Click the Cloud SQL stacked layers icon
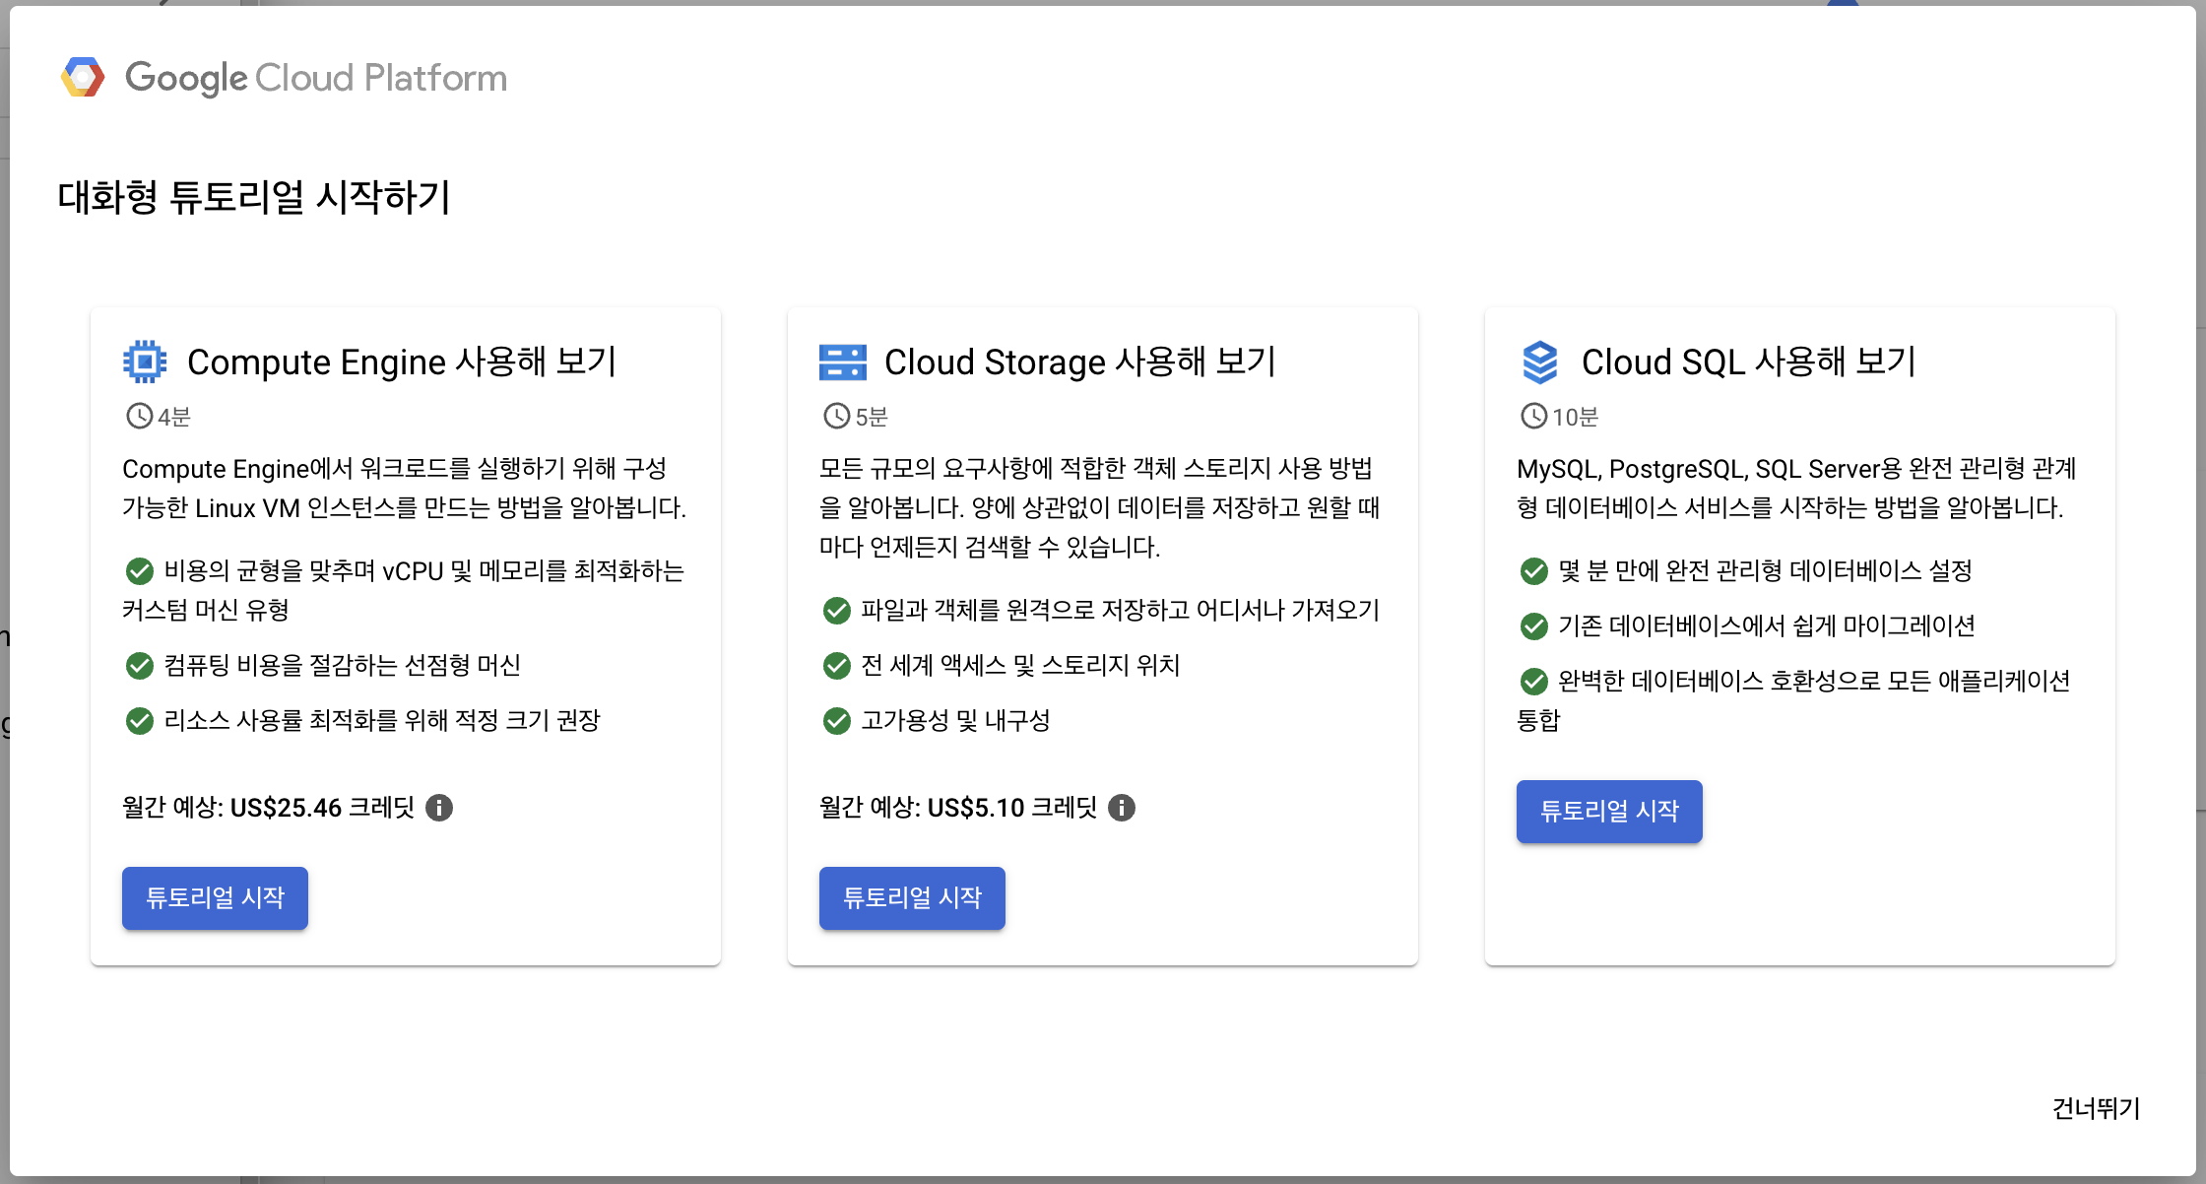The width and height of the screenshot is (2206, 1184). (1539, 362)
